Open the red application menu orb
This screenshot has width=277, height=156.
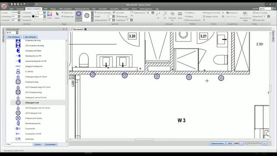point(4,7)
